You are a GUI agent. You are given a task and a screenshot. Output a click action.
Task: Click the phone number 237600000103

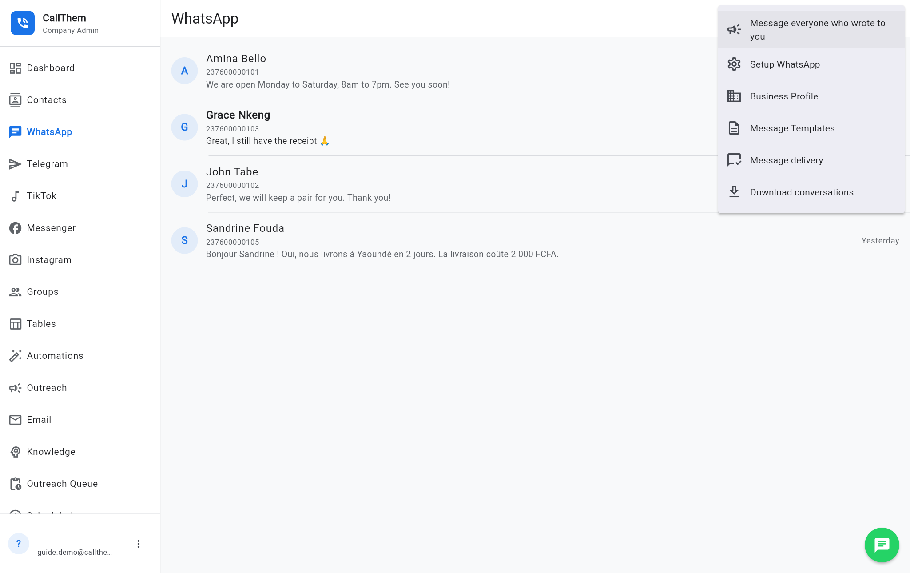pos(232,129)
